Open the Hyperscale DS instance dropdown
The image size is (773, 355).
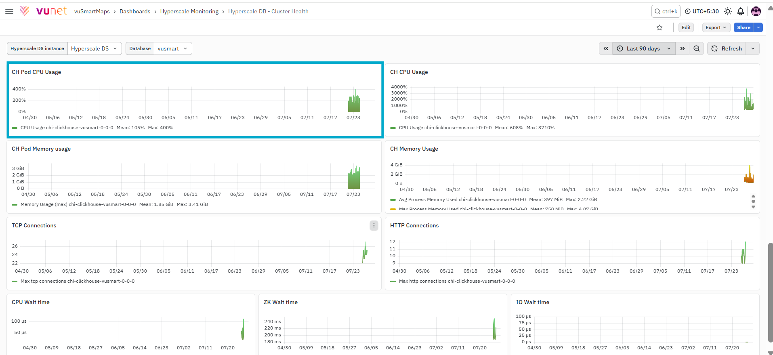(x=95, y=48)
